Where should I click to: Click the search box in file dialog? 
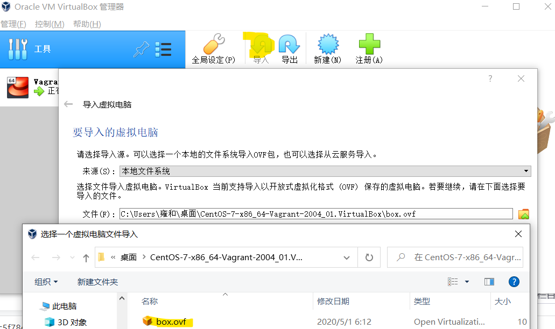(x=455, y=258)
